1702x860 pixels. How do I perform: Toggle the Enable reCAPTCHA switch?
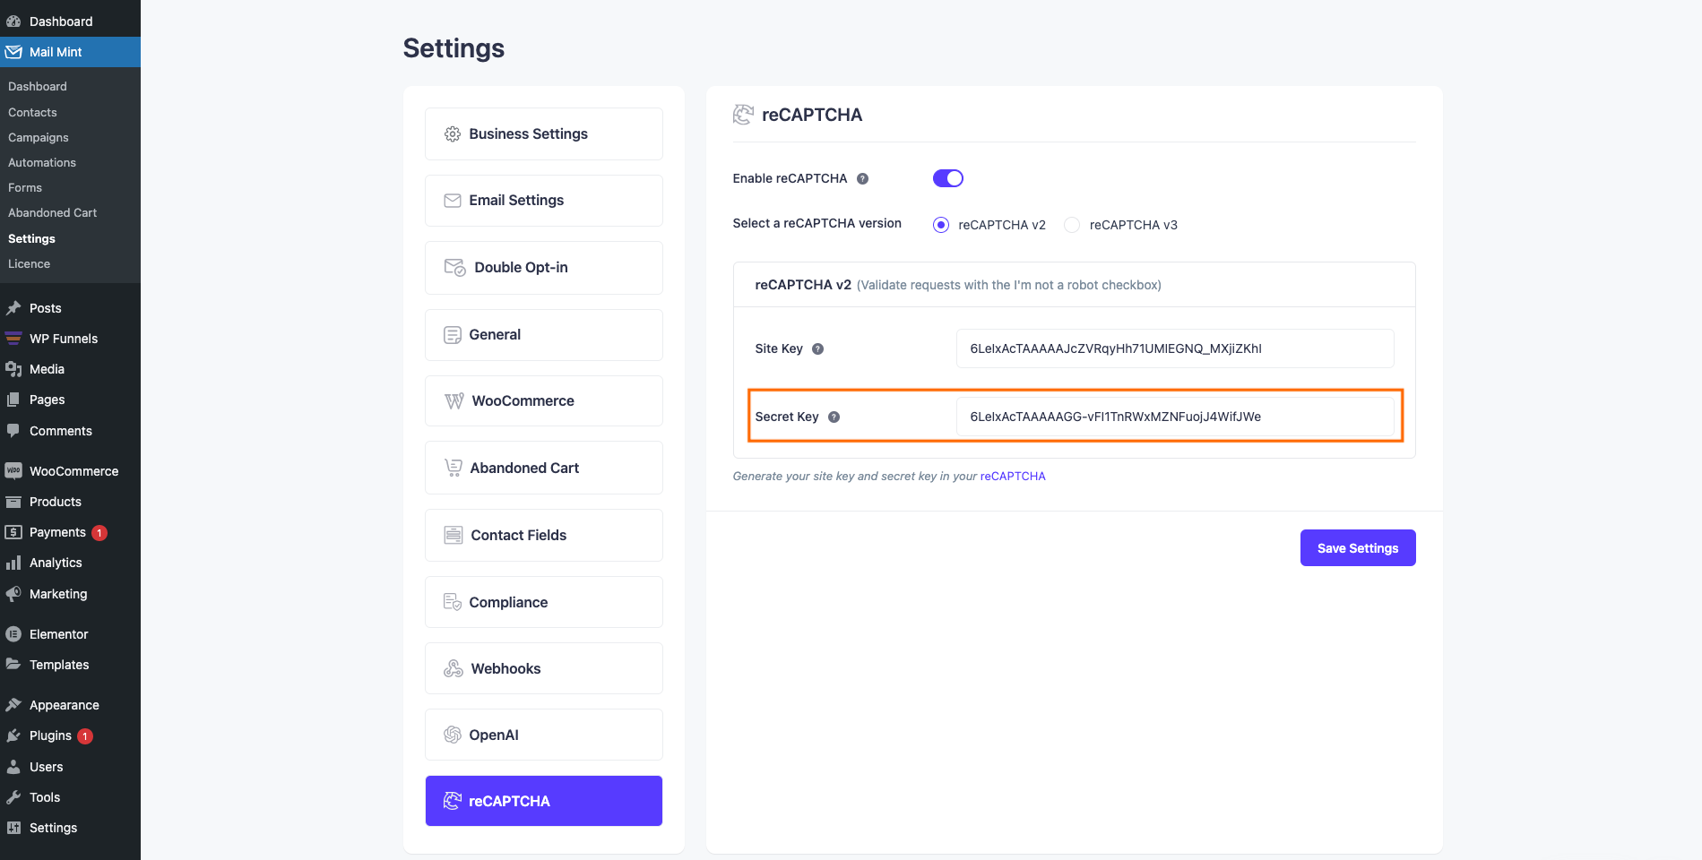948,178
